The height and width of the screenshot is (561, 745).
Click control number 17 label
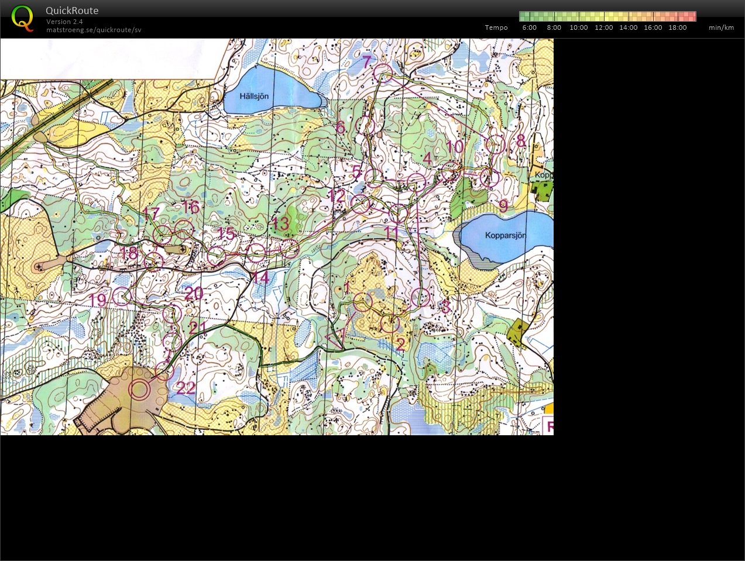151,214
